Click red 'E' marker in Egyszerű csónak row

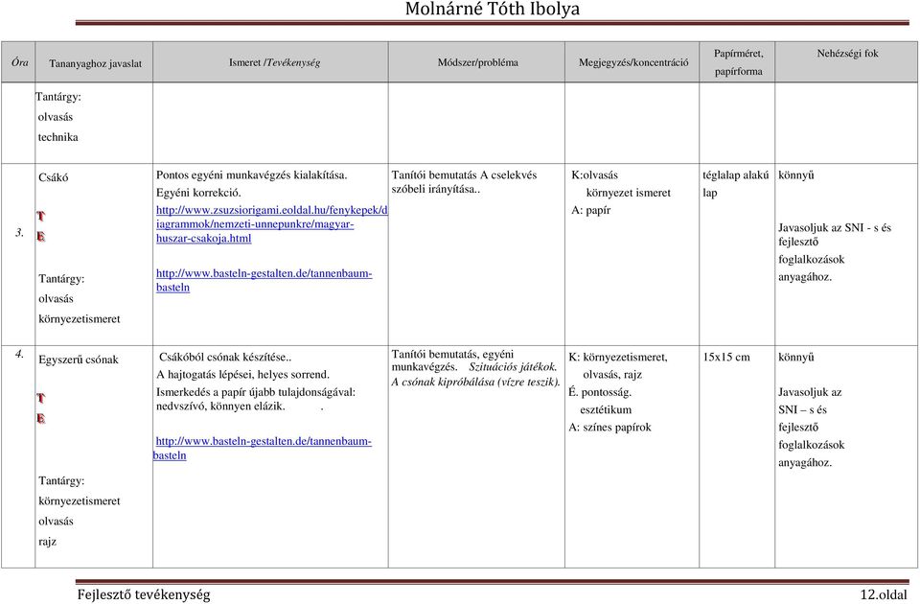coord(40,419)
